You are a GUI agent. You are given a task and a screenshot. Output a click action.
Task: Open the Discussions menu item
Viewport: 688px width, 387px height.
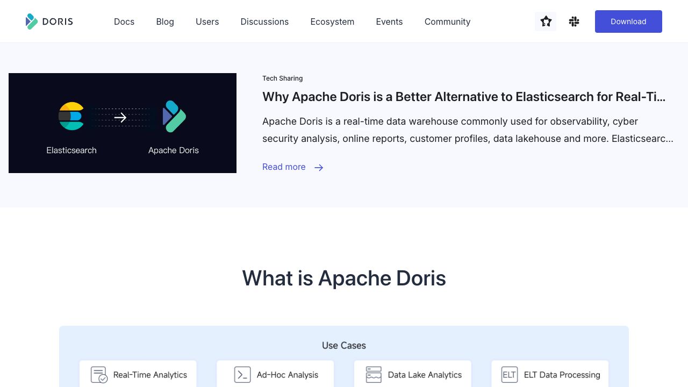pos(264,21)
